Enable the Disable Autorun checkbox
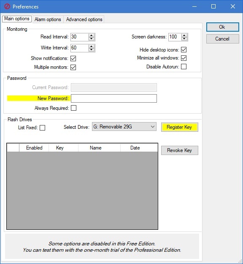This screenshot has width=243, height=264. point(184,67)
